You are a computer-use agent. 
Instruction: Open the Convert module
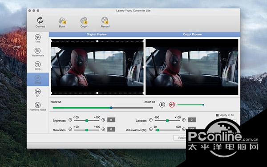click(x=40, y=22)
